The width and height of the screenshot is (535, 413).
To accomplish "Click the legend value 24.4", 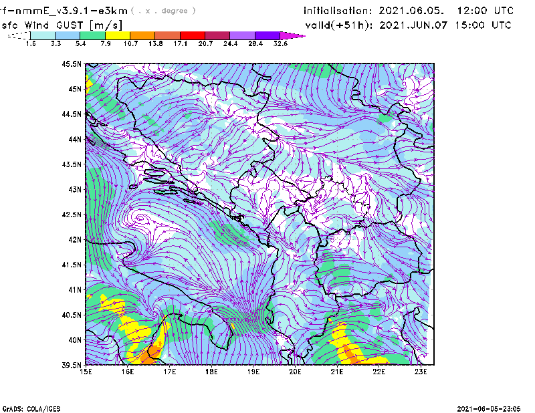I will [x=230, y=43].
